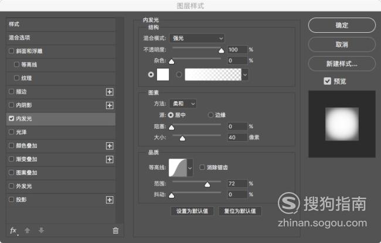
Task: Enable the 投影 checkbox
Action: click(x=11, y=200)
